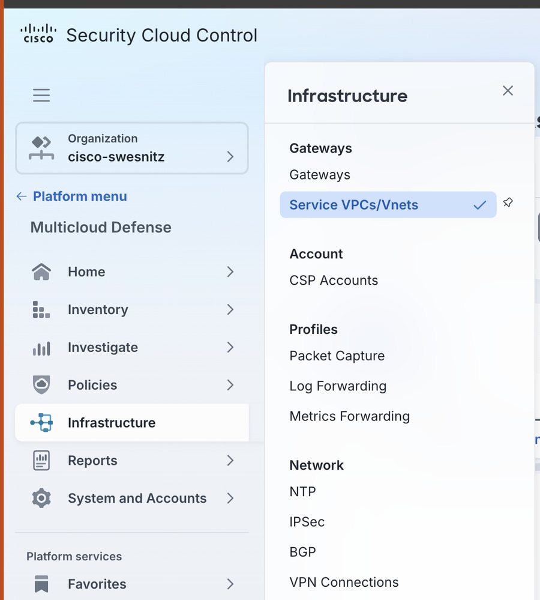The width and height of the screenshot is (540, 600).
Task: Expand the Favorites submenu chevron
Action: click(x=230, y=584)
